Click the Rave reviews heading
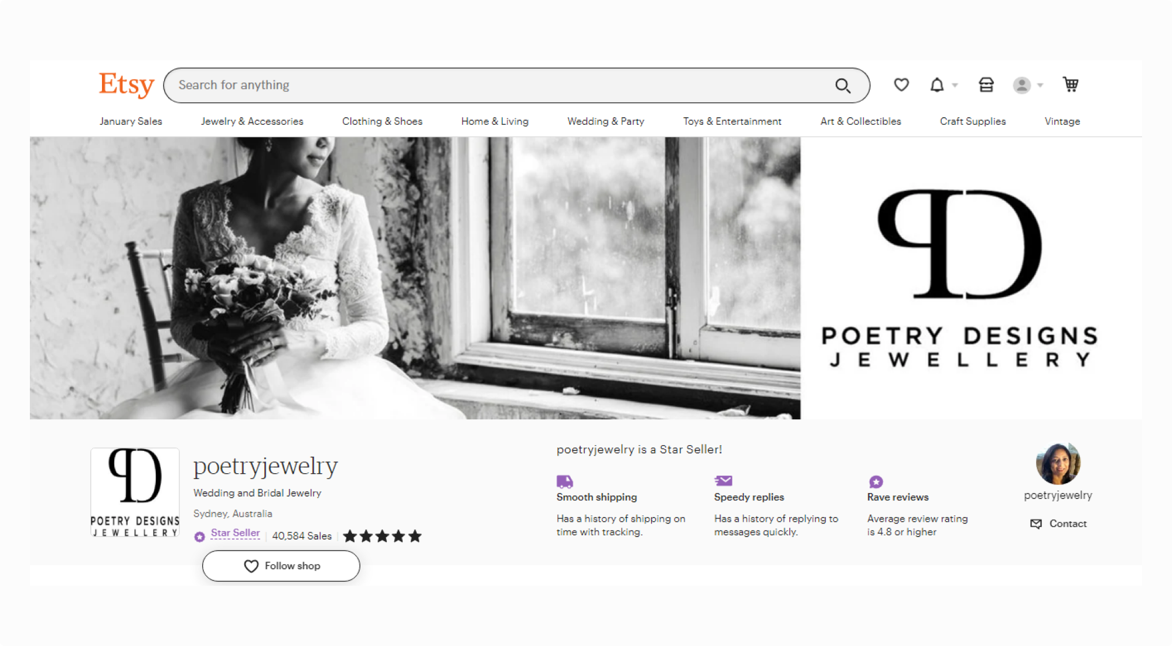 coord(898,497)
